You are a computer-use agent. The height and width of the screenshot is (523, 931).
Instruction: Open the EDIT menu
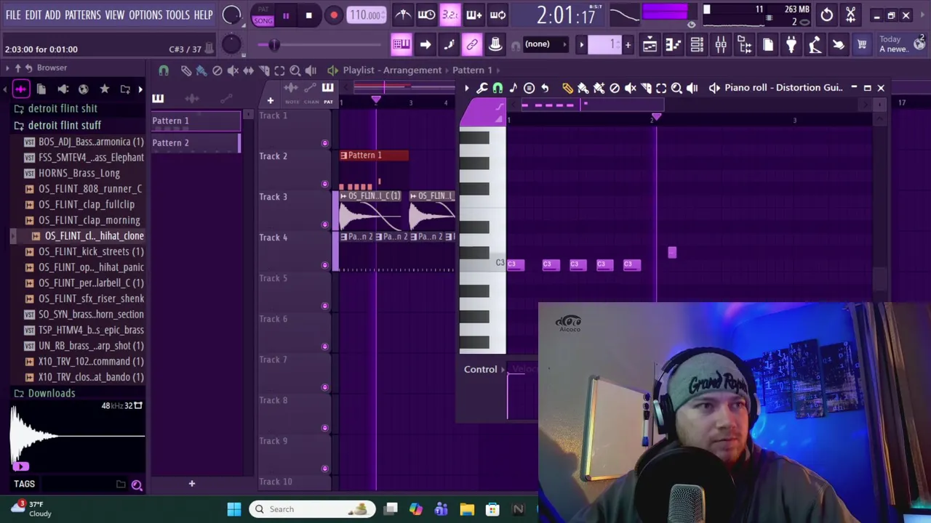[33, 15]
